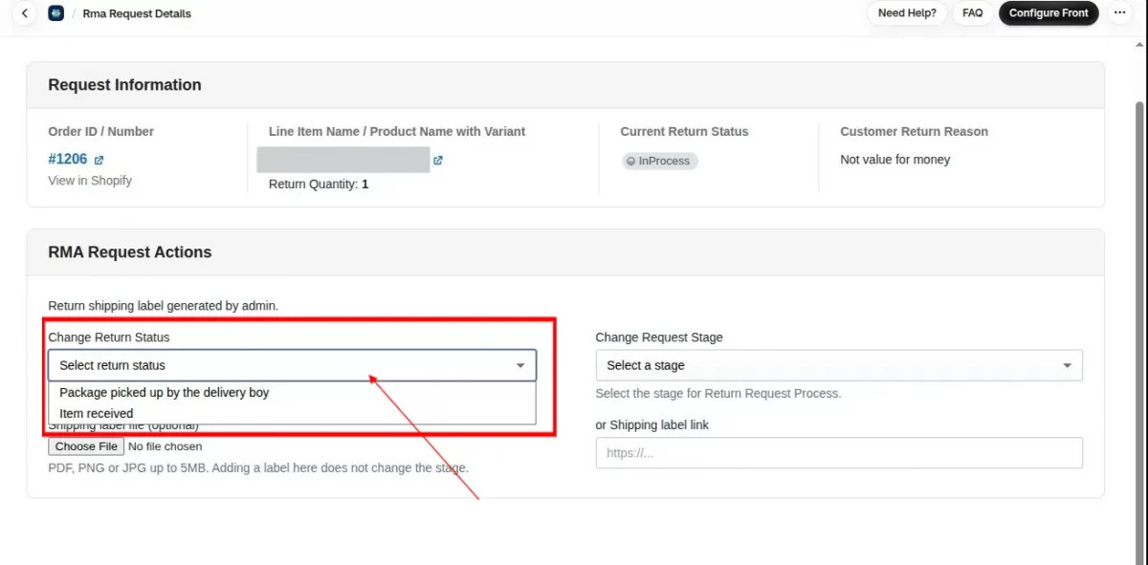Click the Return Quantity: 1 text

pyautogui.click(x=319, y=185)
